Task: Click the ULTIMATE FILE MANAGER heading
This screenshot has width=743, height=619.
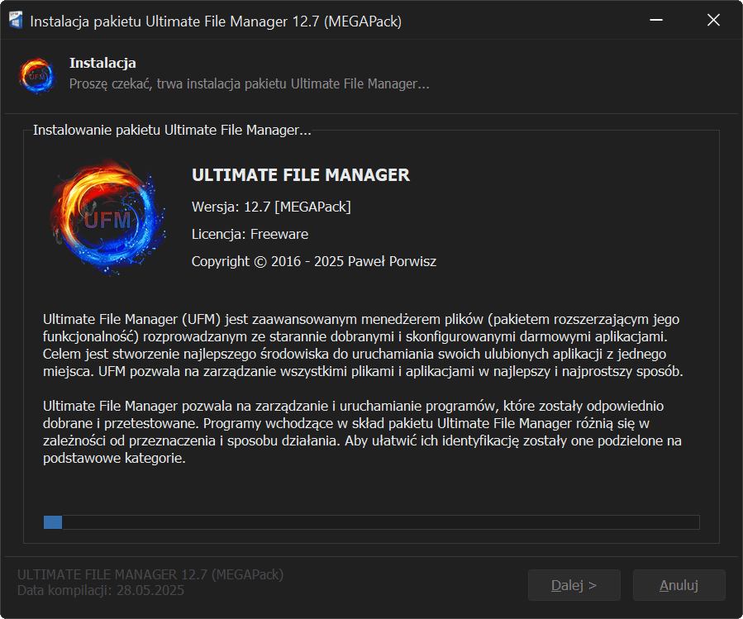Action: [300, 175]
